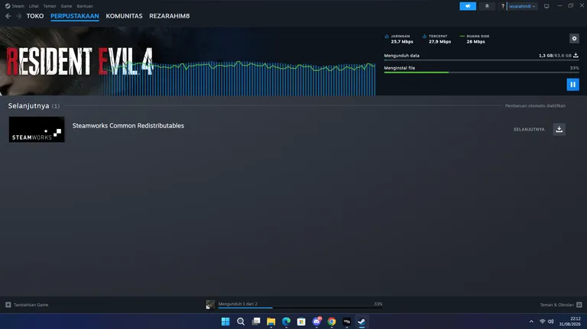Open the Wi-Fi network tray icon
587x329 pixels.
click(x=542, y=321)
